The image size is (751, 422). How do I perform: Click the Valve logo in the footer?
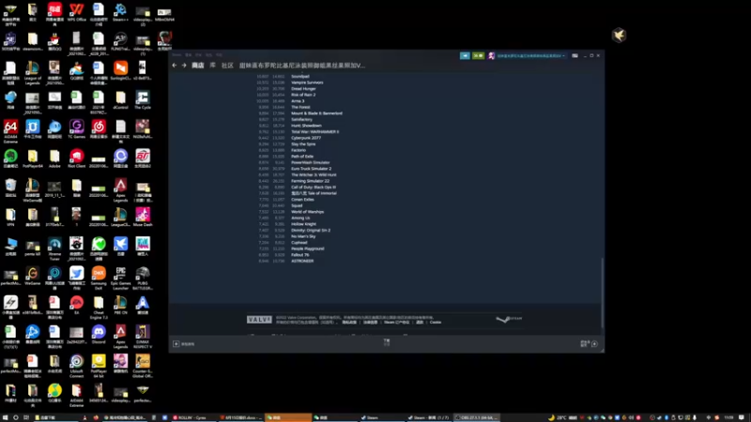(x=259, y=319)
